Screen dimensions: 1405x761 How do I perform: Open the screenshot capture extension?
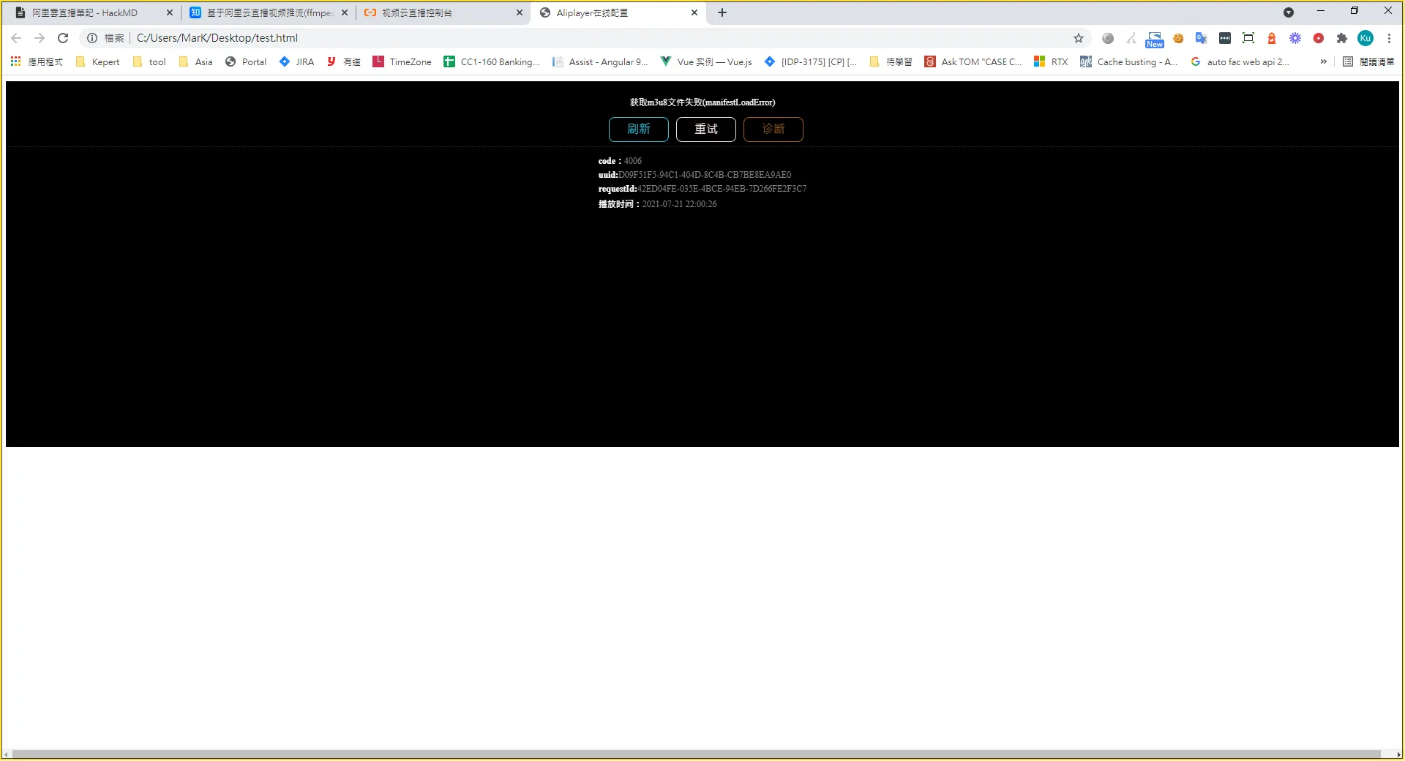tap(1248, 38)
